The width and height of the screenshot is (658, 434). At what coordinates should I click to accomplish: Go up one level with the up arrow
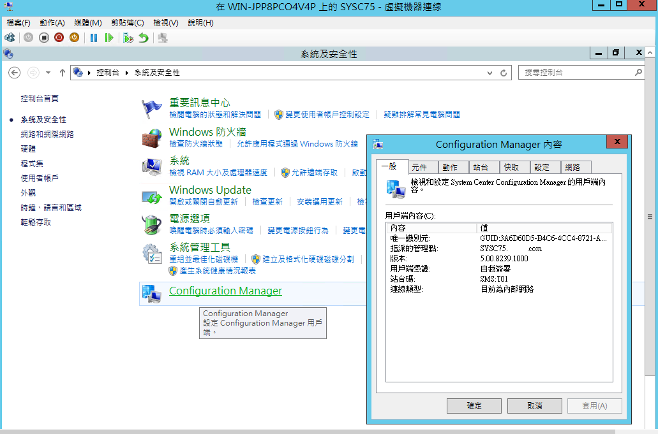(63, 73)
